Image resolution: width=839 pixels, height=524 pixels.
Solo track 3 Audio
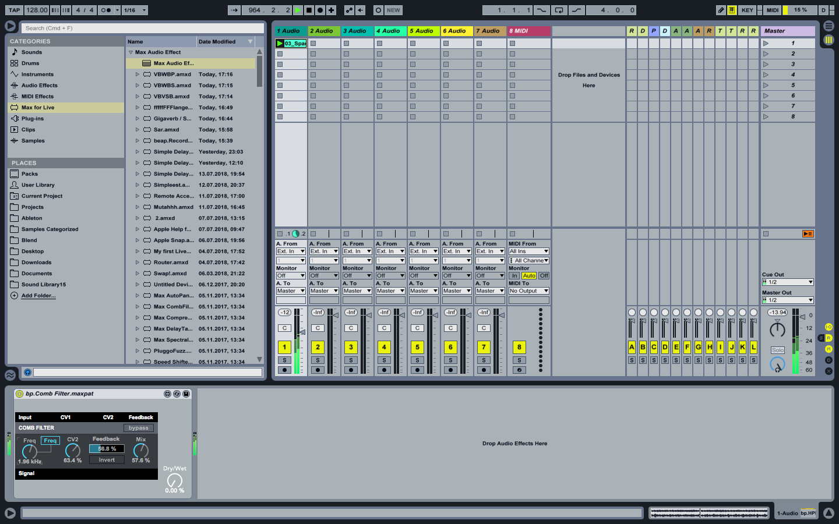click(351, 360)
